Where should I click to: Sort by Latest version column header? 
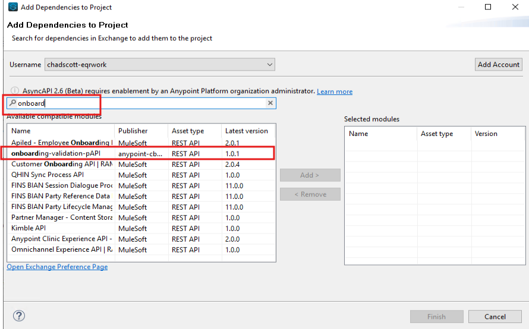pyautogui.click(x=247, y=131)
